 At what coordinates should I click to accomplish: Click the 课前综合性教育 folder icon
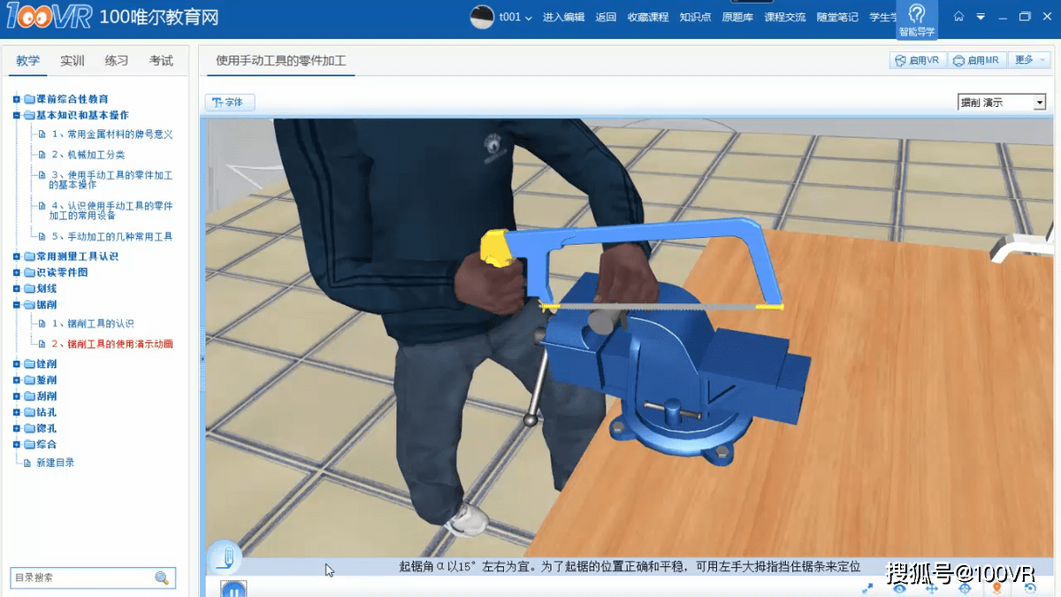click(x=29, y=99)
